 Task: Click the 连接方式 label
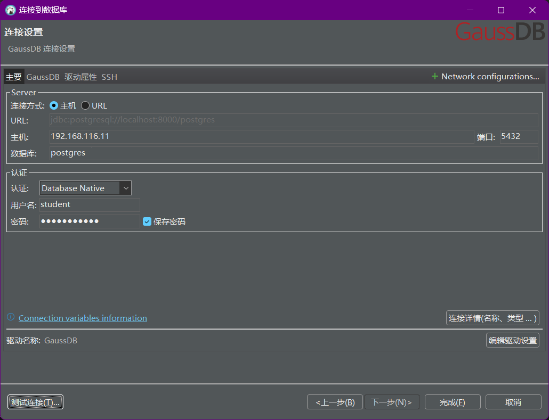(x=28, y=105)
